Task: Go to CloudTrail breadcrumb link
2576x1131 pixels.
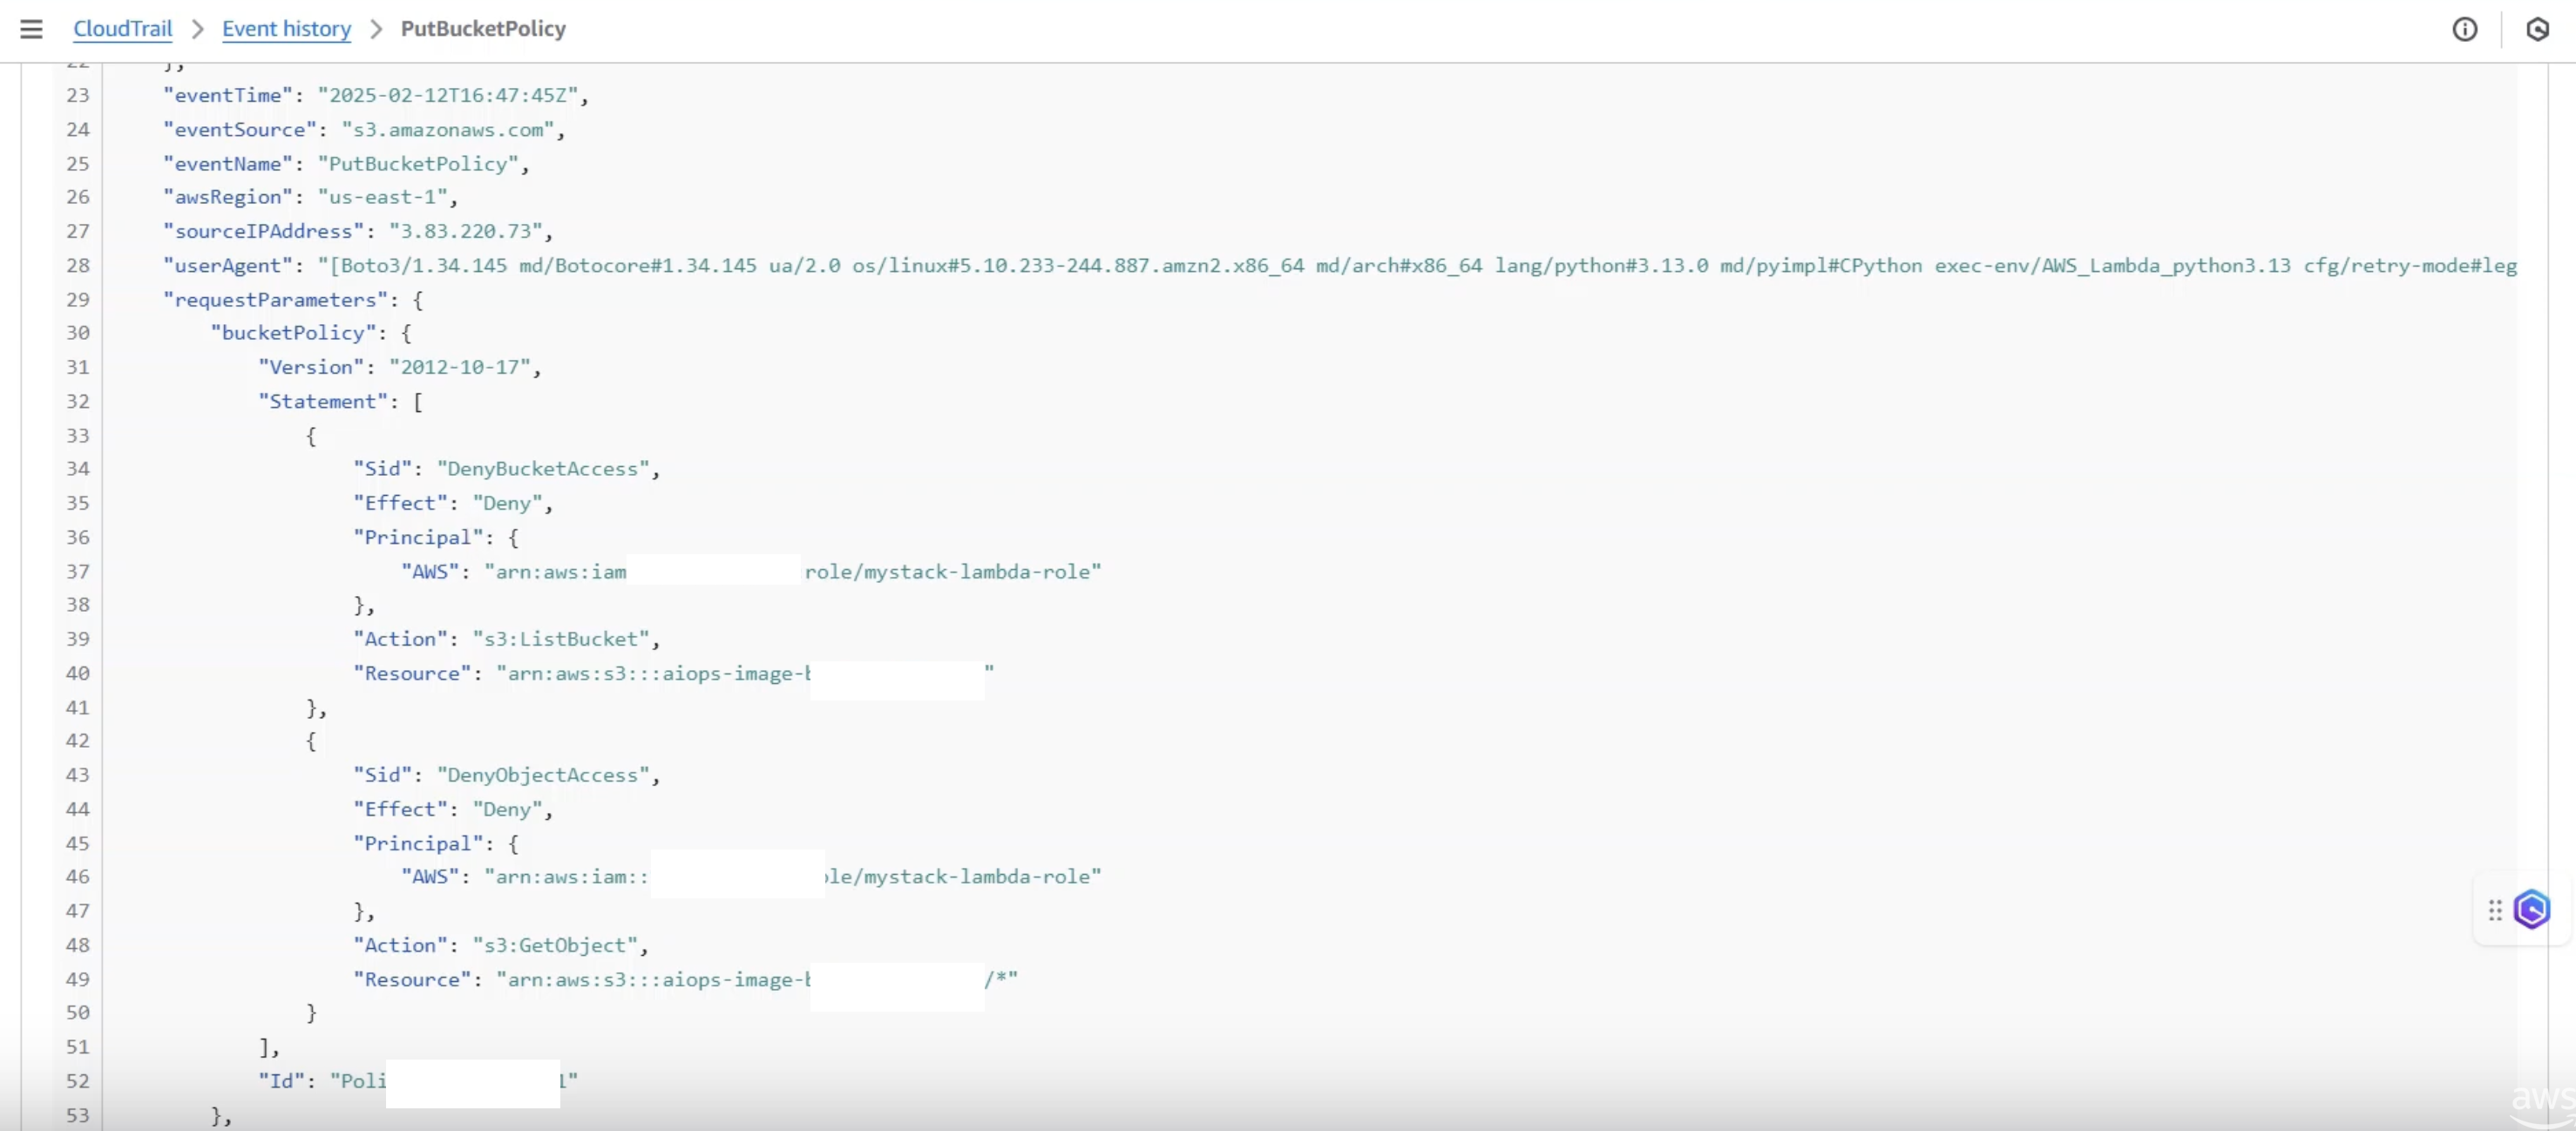Action: [122, 29]
